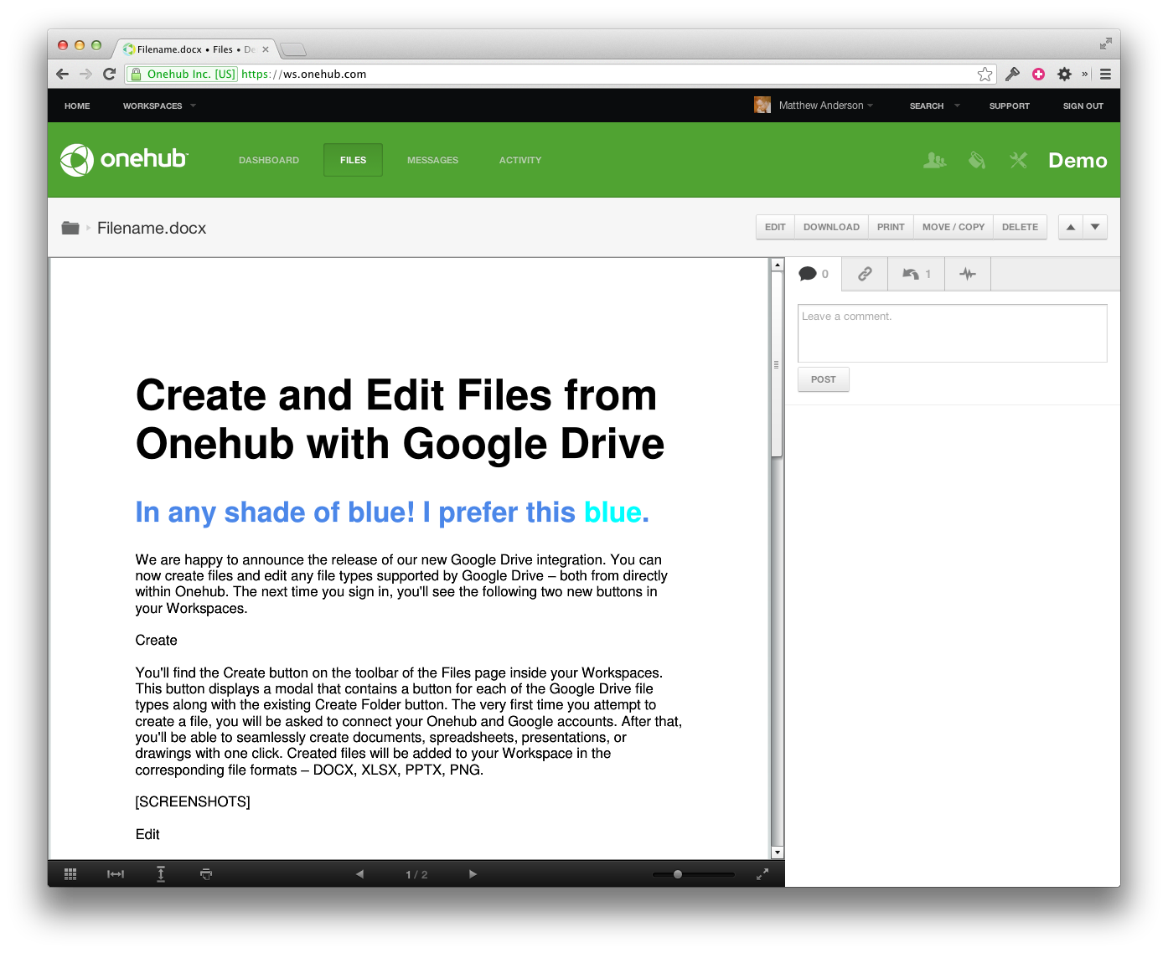Click the printer icon in viewer toolbar
1168x953 pixels.
[206, 874]
